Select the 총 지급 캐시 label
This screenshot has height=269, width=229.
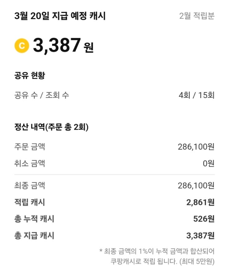tap(34, 236)
